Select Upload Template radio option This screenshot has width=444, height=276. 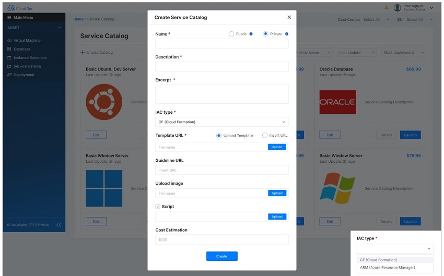coord(218,136)
